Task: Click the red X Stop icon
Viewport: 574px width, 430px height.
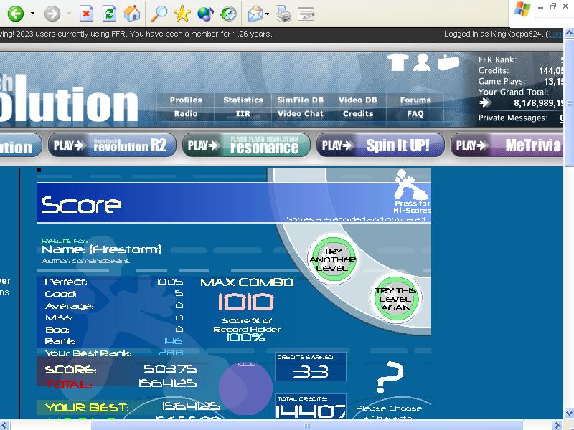Action: (x=86, y=14)
